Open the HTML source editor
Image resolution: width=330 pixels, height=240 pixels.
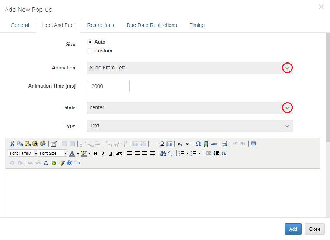coord(77,163)
